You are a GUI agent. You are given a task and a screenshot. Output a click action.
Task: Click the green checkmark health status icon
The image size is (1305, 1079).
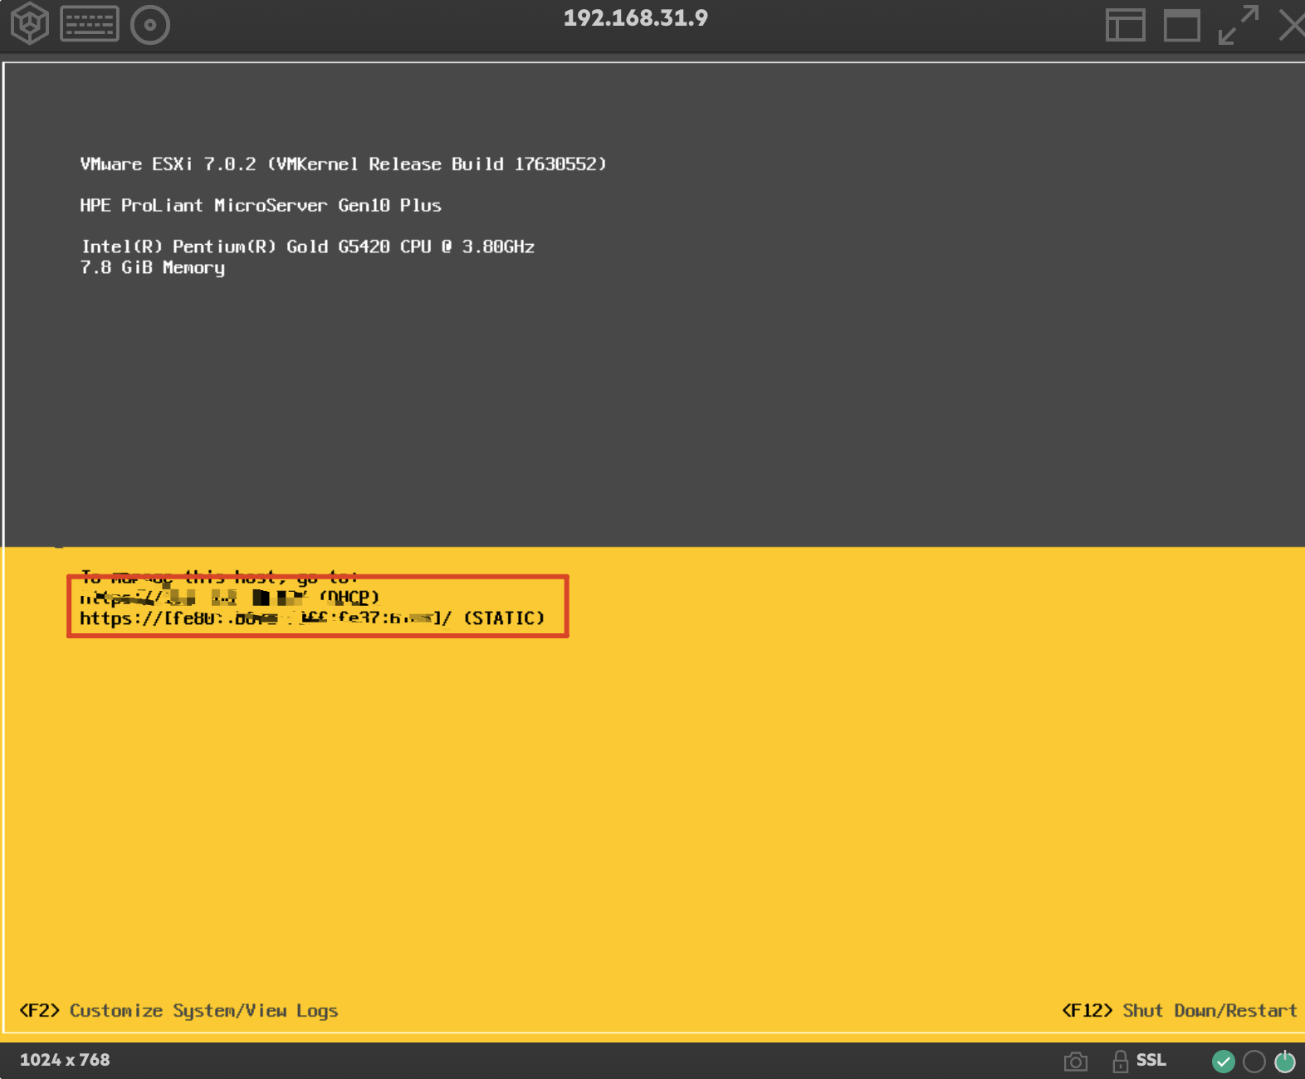[1224, 1061]
